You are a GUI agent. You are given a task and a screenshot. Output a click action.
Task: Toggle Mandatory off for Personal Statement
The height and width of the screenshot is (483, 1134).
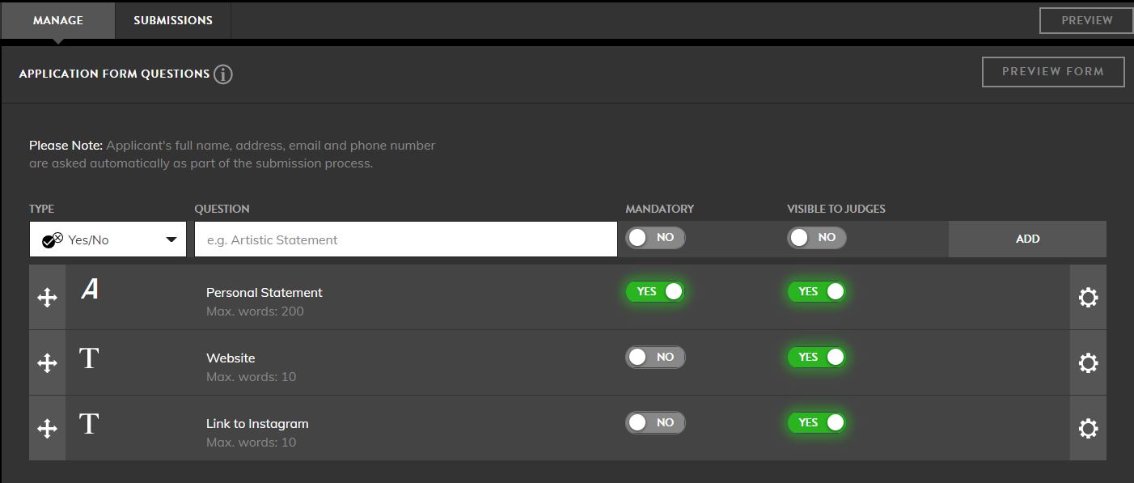[x=655, y=291]
